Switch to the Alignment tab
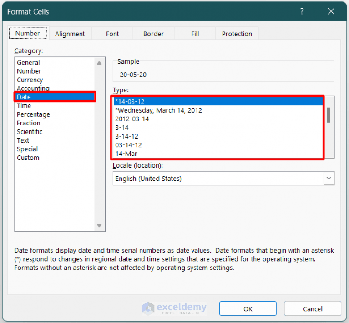 (70, 34)
